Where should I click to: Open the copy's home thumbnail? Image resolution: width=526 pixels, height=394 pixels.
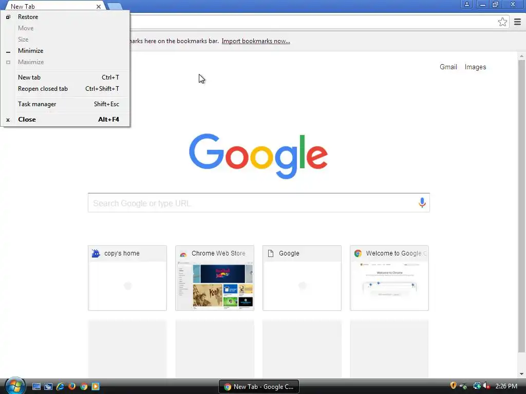(x=127, y=278)
